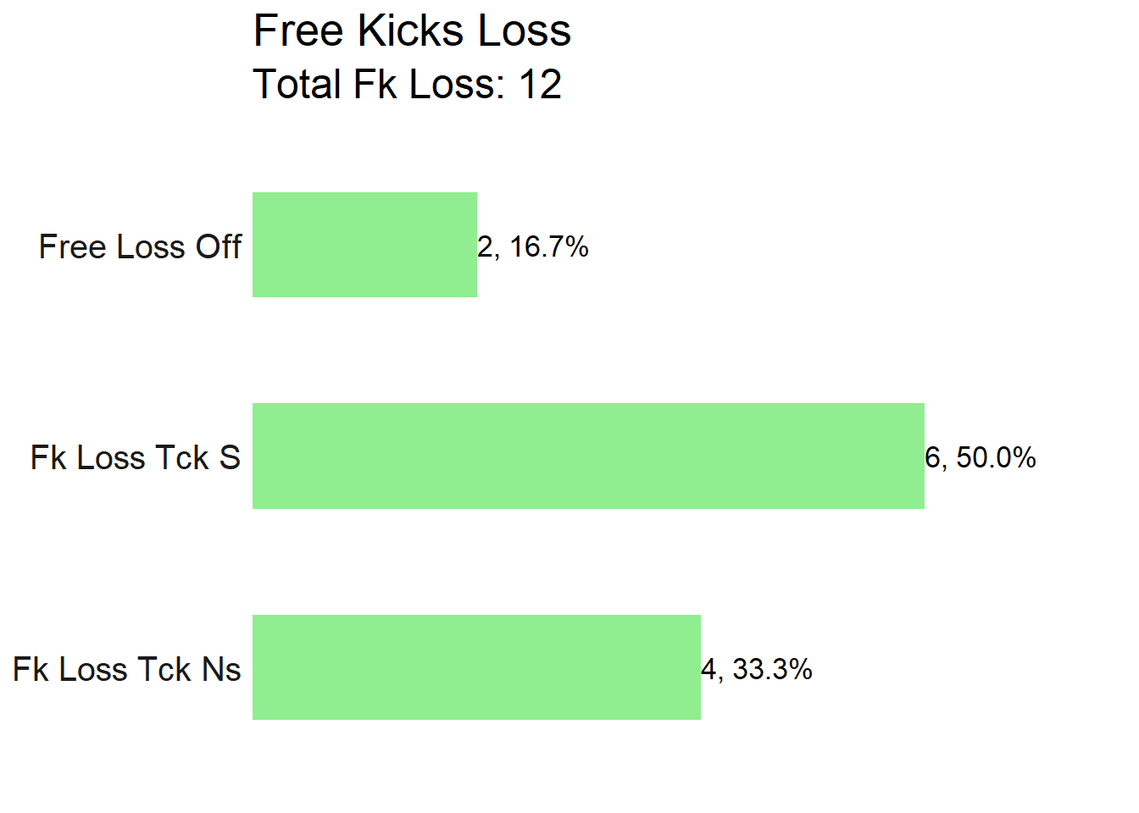Select the number 12 in the subtitle
Viewport: 1139px width, 813px height.
point(540,85)
